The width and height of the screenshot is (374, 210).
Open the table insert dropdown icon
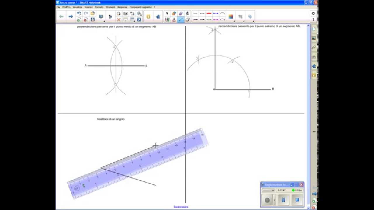[132, 20]
